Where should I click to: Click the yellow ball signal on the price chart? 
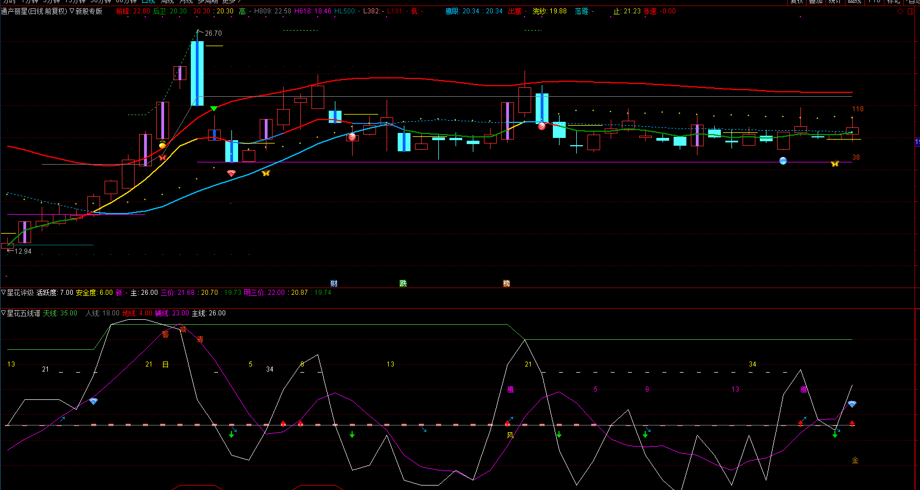pos(162,146)
